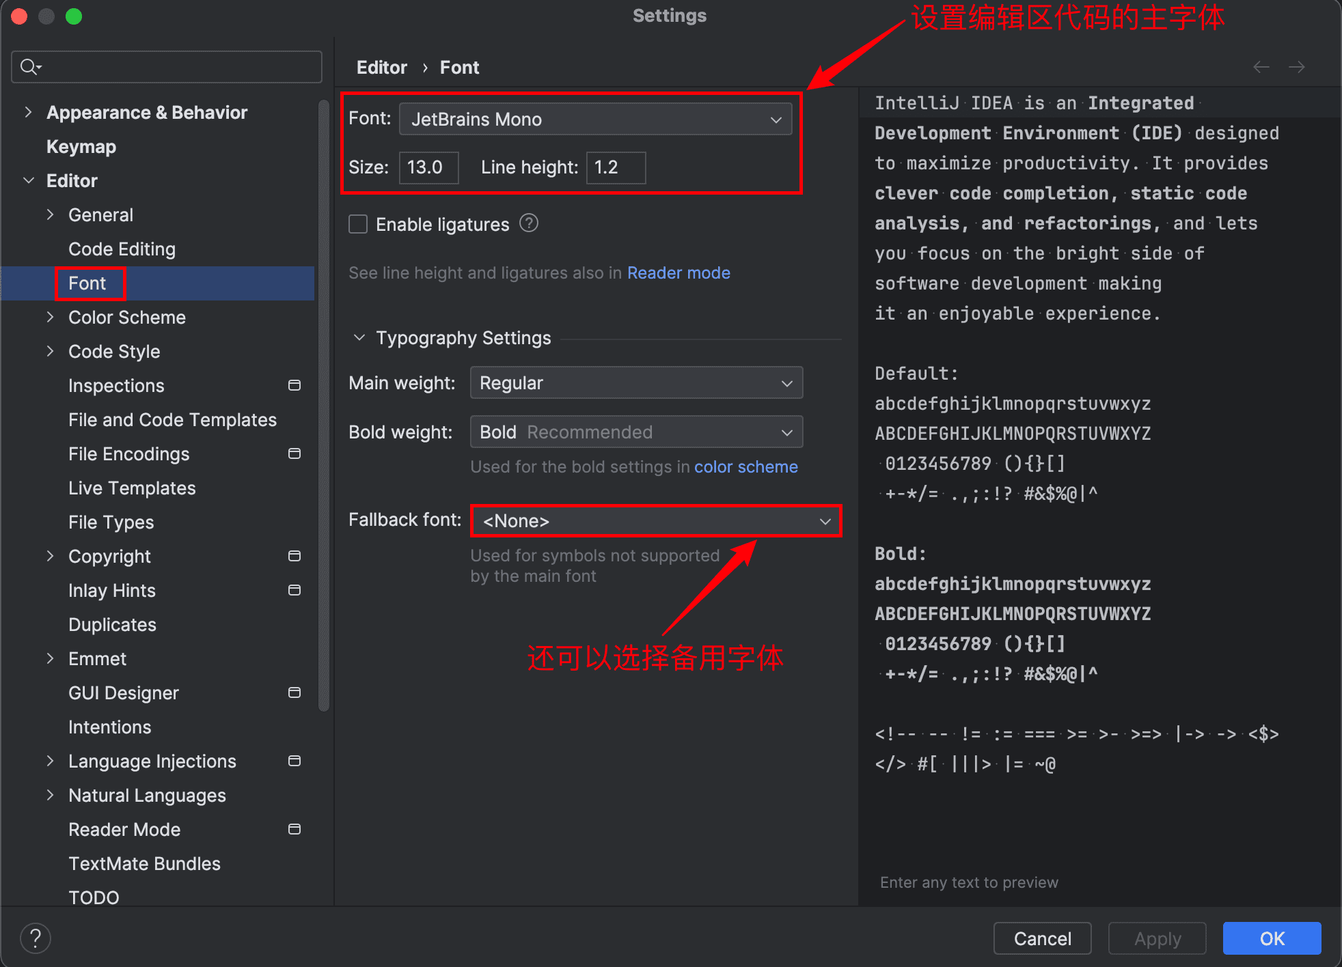Viewport: 1342px width, 967px height.
Task: Go forward with the right arrow icon
Action: (1296, 67)
